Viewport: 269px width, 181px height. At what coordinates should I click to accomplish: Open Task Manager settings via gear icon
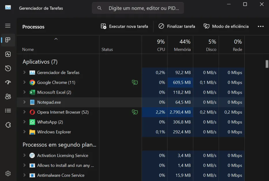[8, 173]
